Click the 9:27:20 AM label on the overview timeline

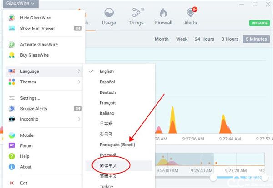(x=236, y=171)
